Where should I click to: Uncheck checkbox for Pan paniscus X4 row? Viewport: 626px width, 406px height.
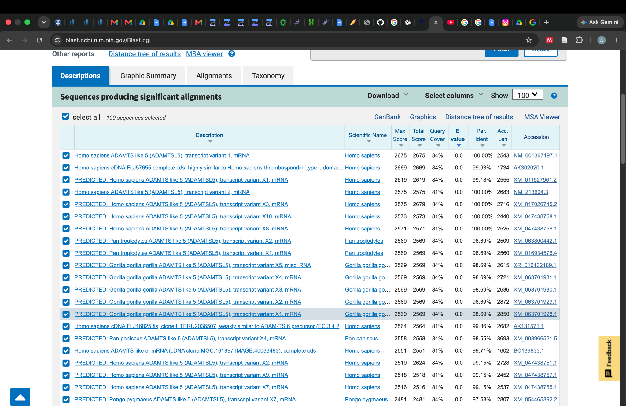click(x=66, y=339)
